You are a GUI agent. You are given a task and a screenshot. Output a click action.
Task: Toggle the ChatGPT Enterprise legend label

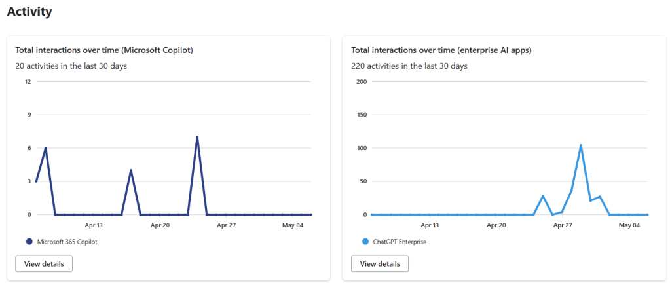coord(400,242)
